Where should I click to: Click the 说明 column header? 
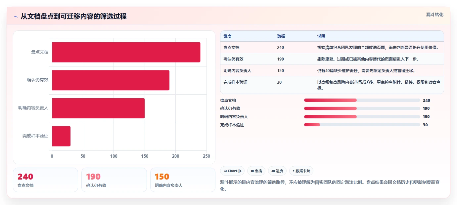coord(321,36)
